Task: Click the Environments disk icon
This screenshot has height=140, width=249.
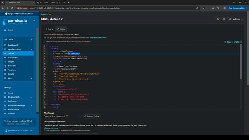Action: tap(5, 97)
